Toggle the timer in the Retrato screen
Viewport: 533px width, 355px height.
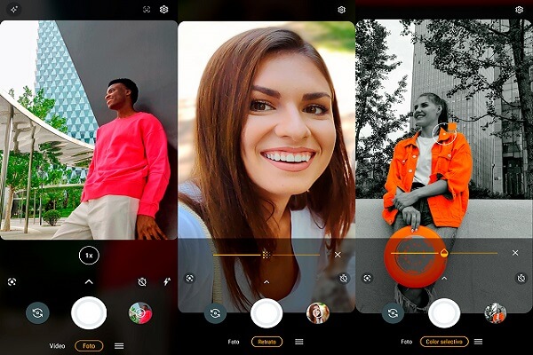click(343, 278)
